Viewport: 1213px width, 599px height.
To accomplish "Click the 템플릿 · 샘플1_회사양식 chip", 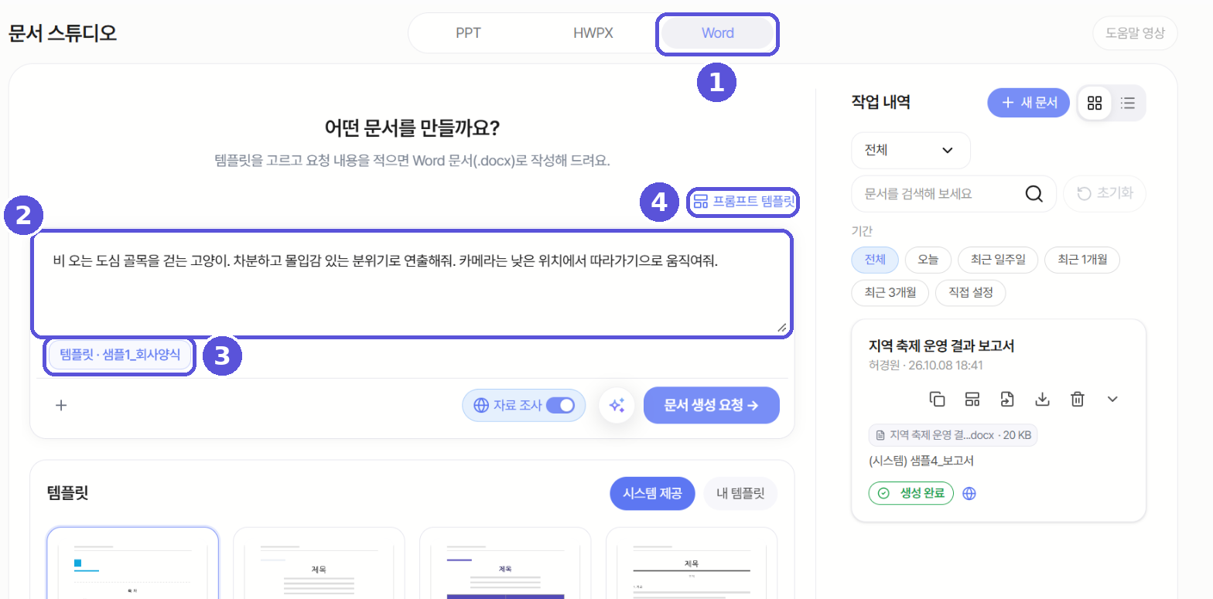I will [120, 356].
